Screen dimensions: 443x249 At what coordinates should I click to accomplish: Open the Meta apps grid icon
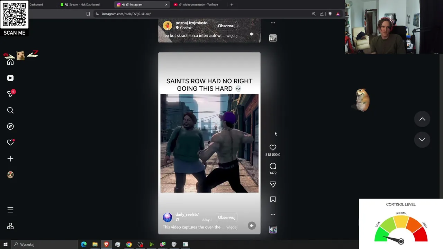[x=10, y=226]
